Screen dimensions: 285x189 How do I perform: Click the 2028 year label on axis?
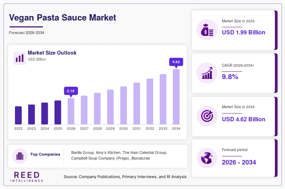pyautogui.click(x=97, y=129)
